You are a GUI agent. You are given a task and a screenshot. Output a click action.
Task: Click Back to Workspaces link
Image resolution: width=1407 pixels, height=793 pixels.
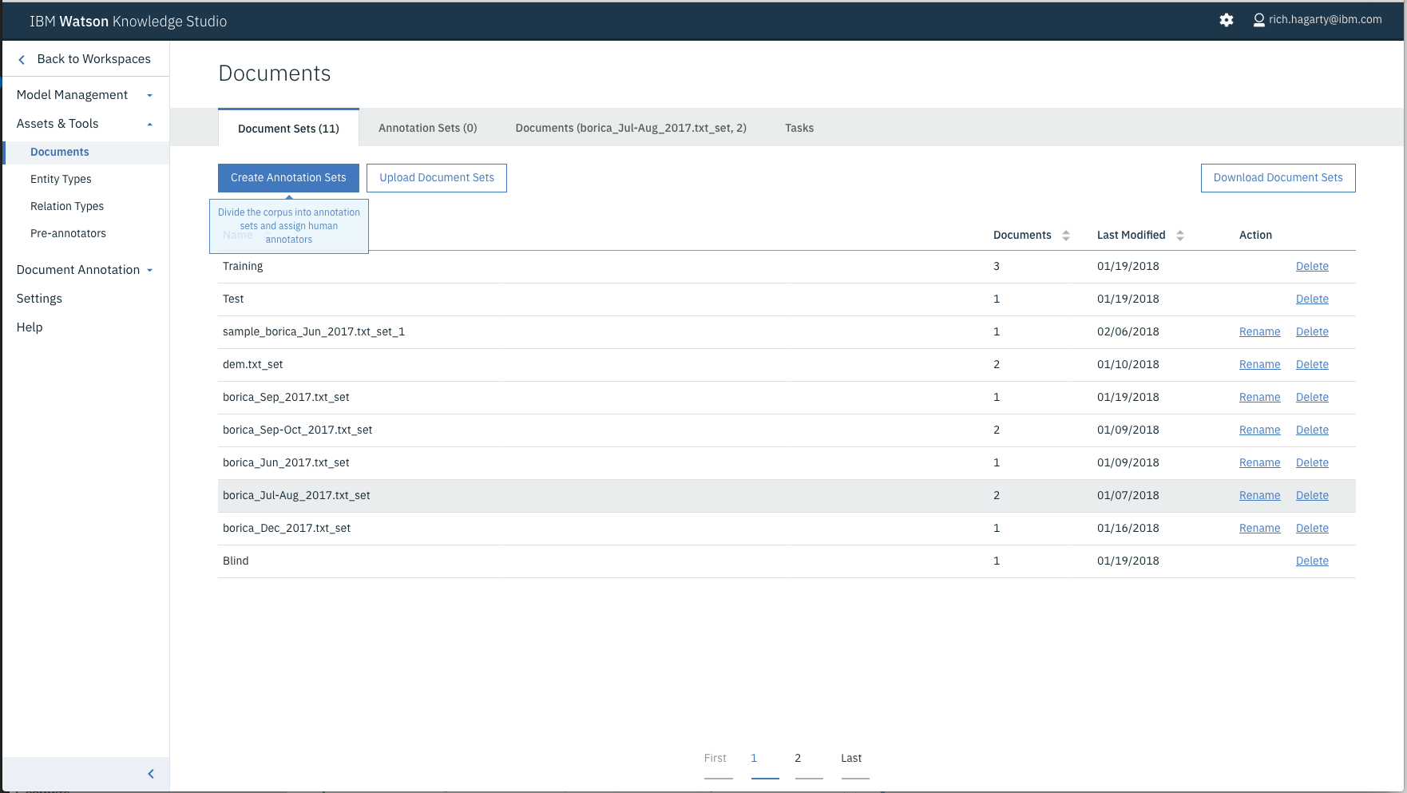pos(94,59)
